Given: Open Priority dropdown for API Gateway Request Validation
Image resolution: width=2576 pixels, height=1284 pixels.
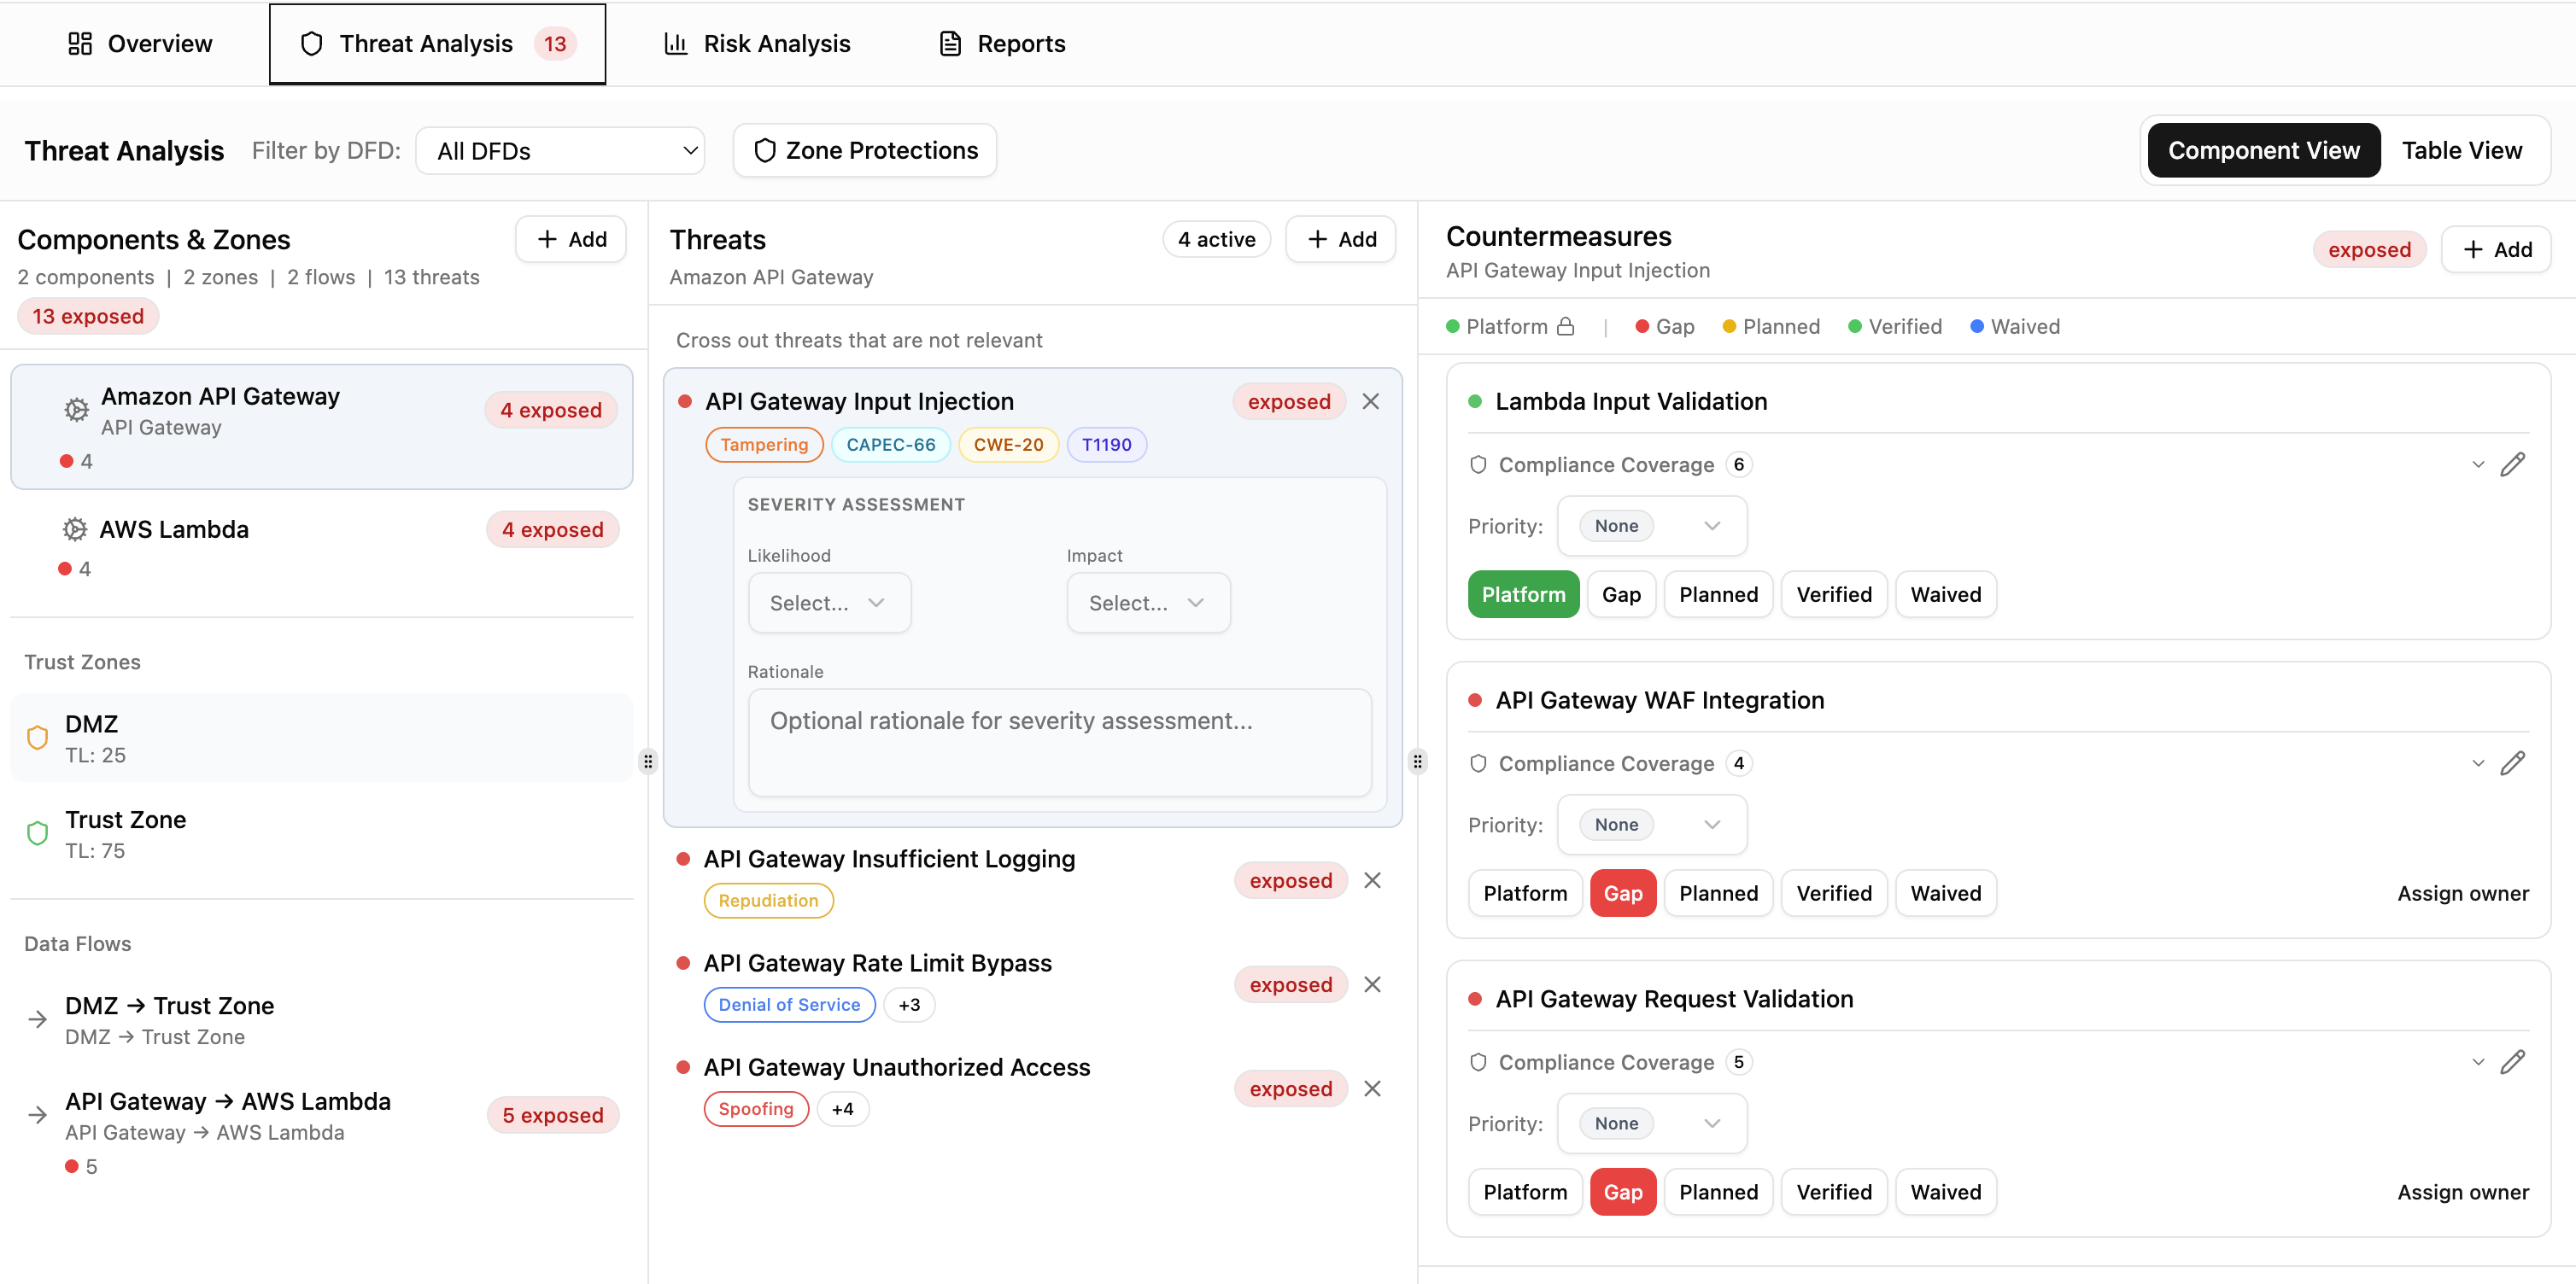Looking at the screenshot, I should tap(1652, 1123).
